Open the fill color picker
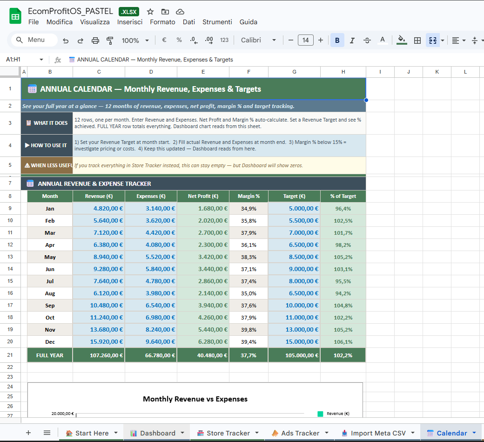484x442 pixels. 402,41
